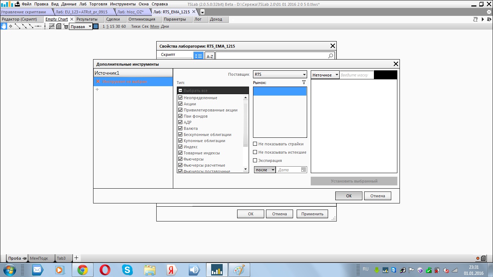This screenshot has width=493, height=277.
Task: Open the Поставщик RTS dropdown
Action: [x=280, y=75]
